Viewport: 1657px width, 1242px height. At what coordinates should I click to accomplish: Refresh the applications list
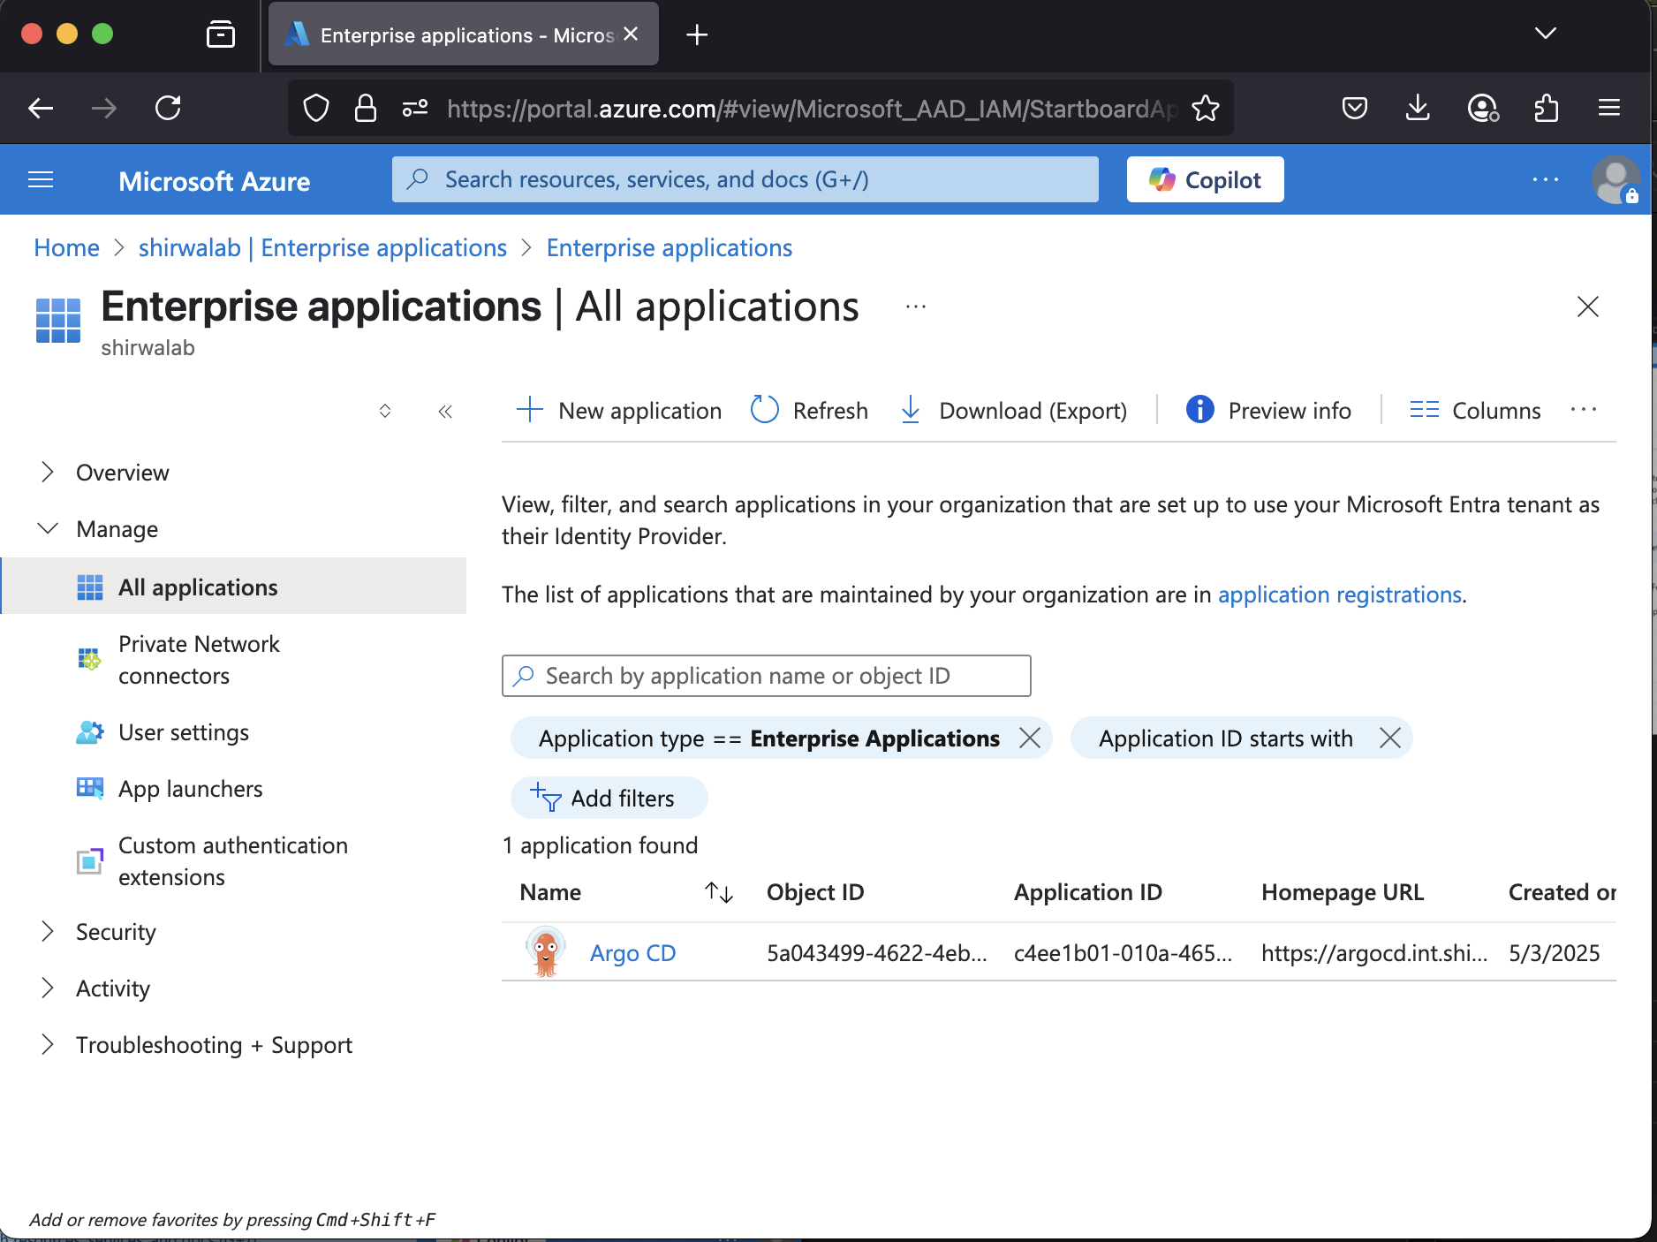coord(809,411)
